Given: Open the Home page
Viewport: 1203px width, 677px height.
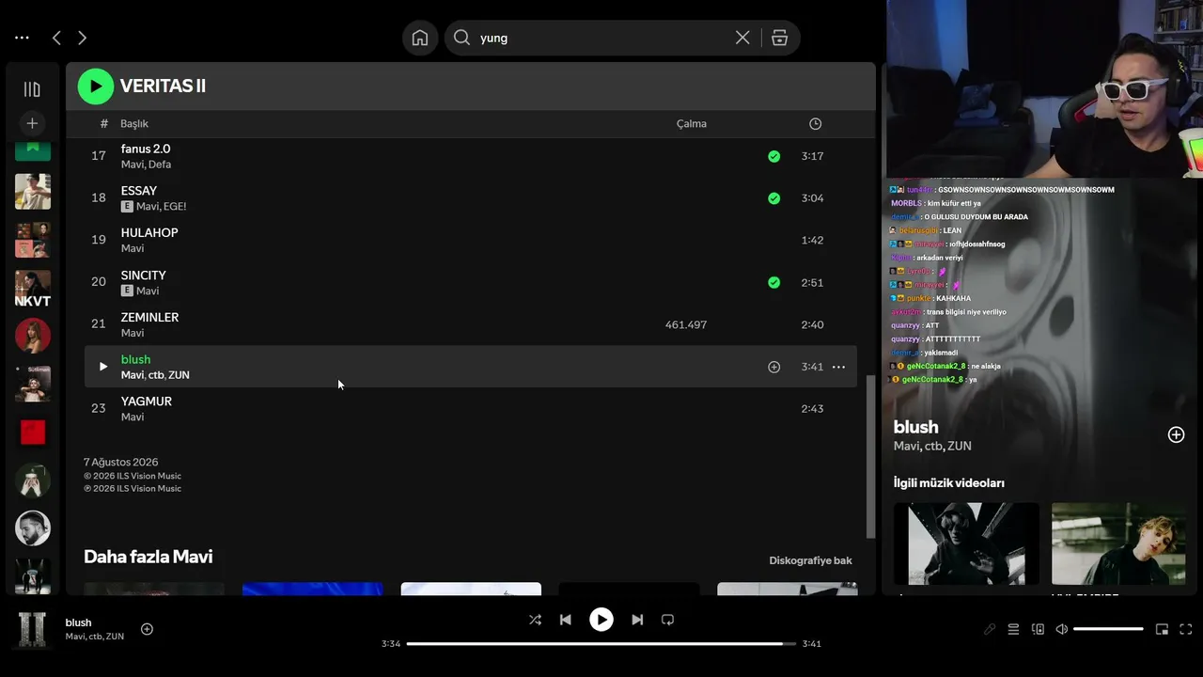Looking at the screenshot, I should click(420, 38).
